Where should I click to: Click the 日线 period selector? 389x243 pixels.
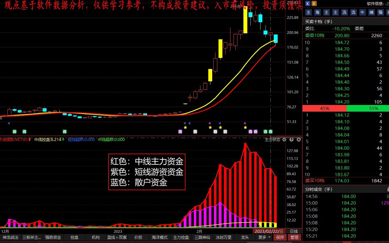pos(294,231)
